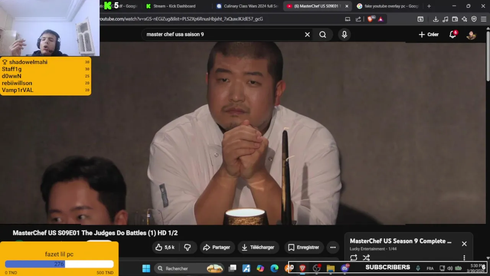Open the music note playlist icon
Viewport: 490px width, 276px height.
[x=445, y=19]
